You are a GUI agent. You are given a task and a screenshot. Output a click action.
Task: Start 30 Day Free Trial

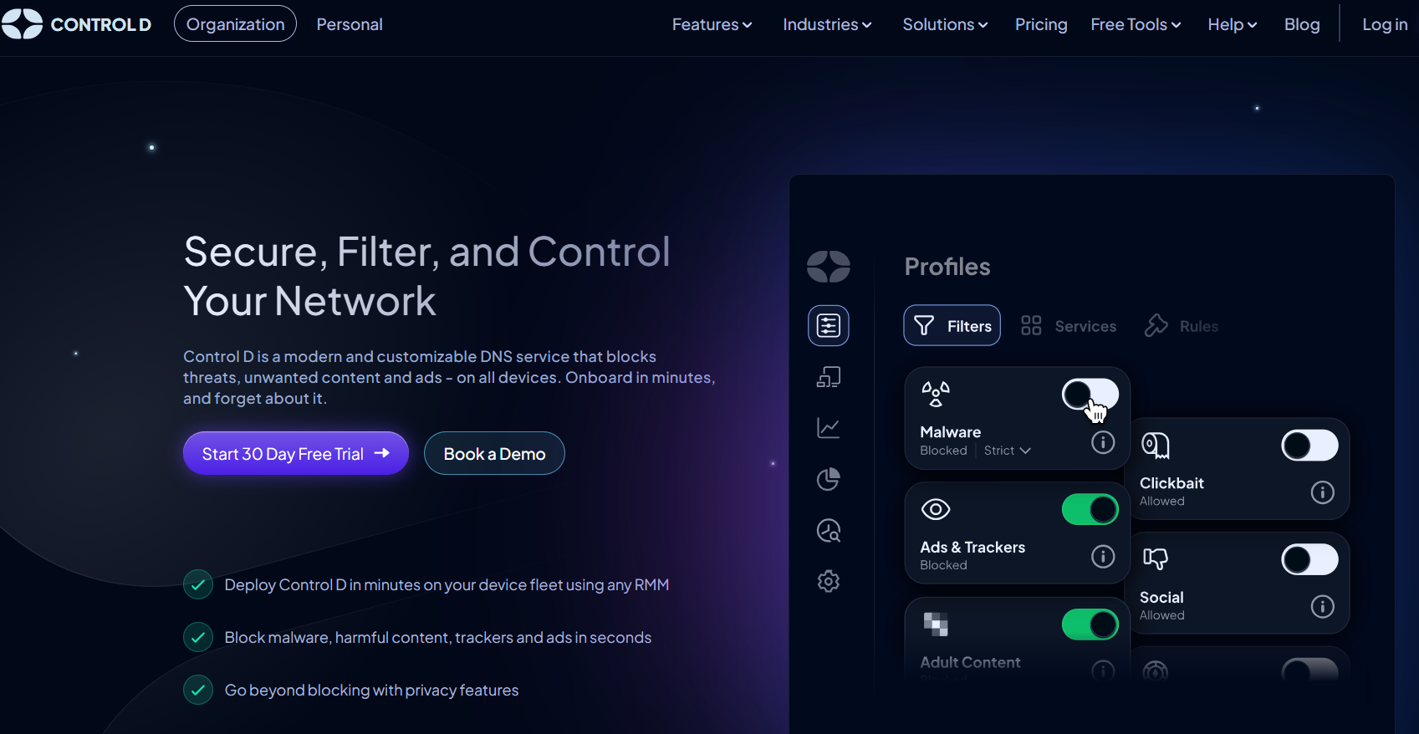[296, 453]
